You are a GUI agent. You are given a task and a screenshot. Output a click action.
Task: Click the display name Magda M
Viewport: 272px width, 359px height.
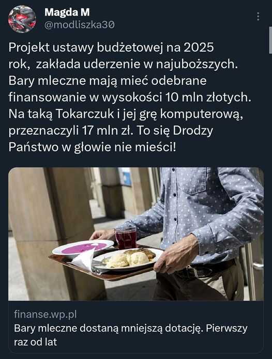pyautogui.click(x=67, y=12)
